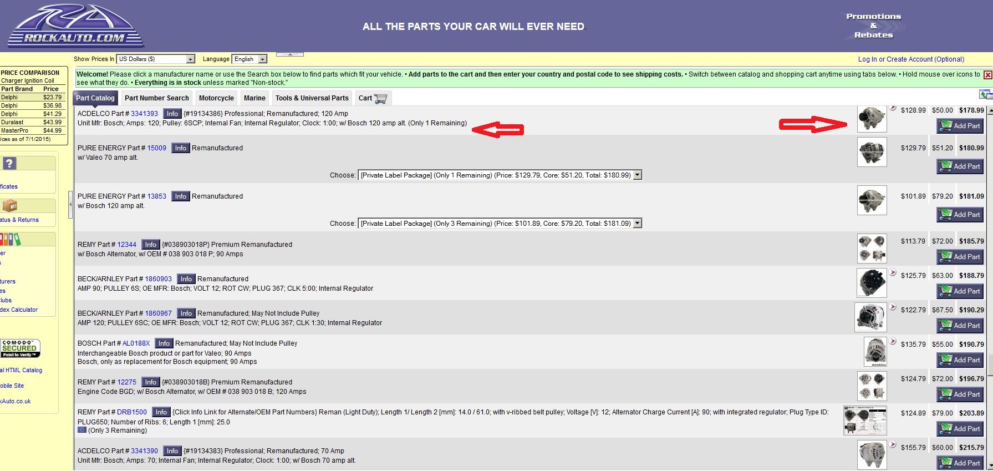The height and width of the screenshot is (471, 993).
Task: Click Info button for Remy 12344
Action: 151,245
